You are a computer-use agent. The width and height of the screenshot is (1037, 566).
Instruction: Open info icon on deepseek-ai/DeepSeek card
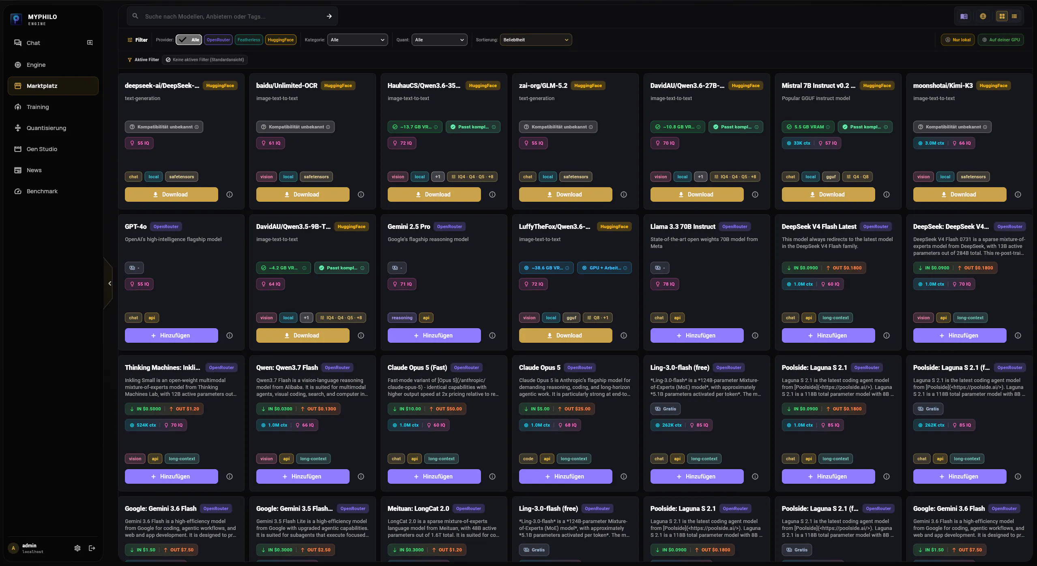click(x=230, y=194)
